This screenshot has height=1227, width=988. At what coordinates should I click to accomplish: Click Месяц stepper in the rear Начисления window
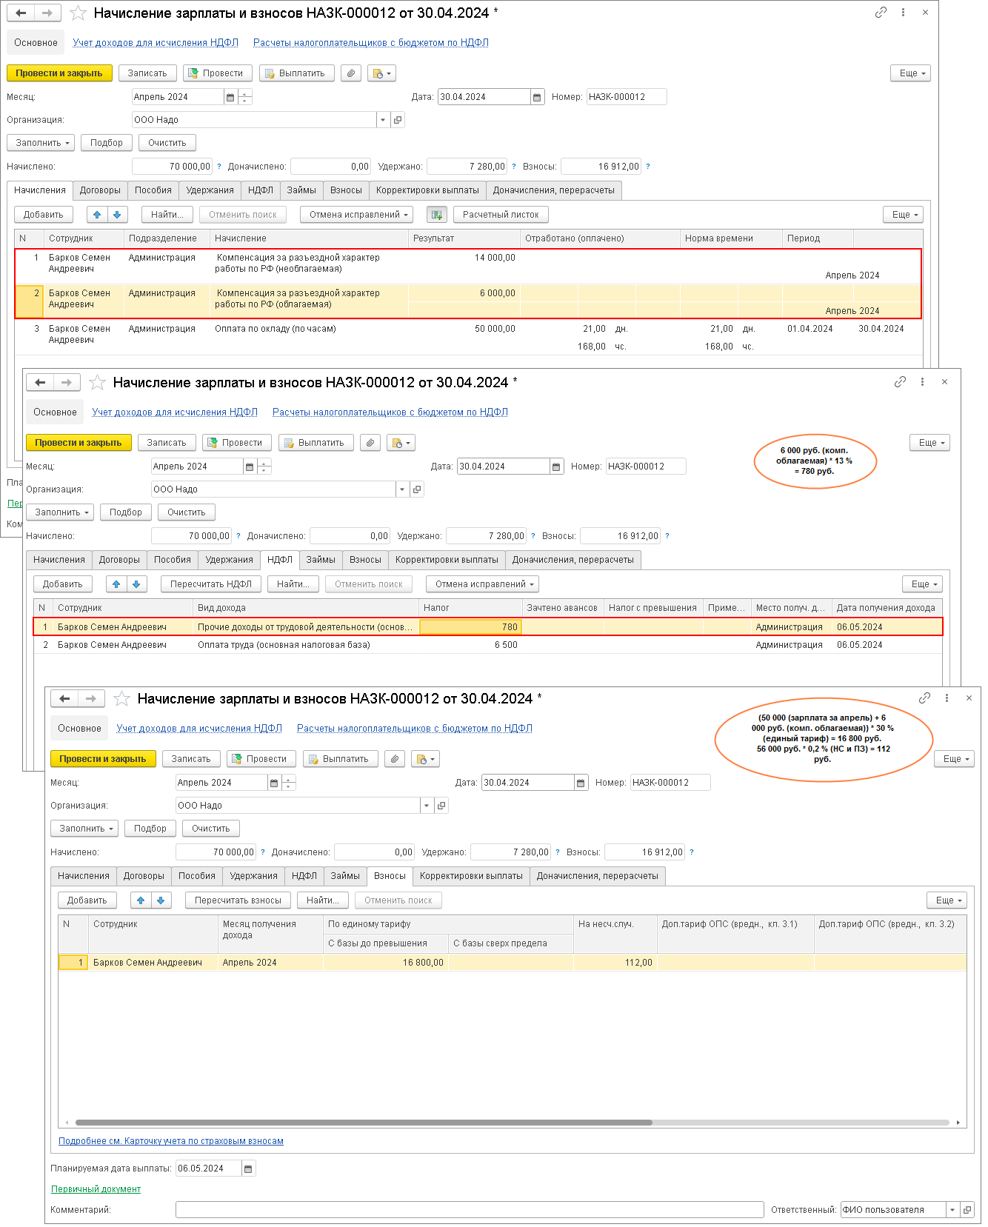pyautogui.click(x=245, y=97)
